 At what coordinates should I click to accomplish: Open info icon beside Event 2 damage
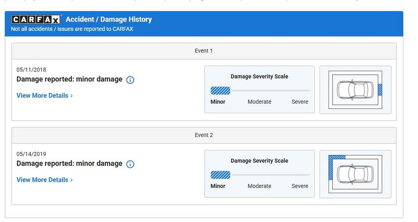point(130,164)
